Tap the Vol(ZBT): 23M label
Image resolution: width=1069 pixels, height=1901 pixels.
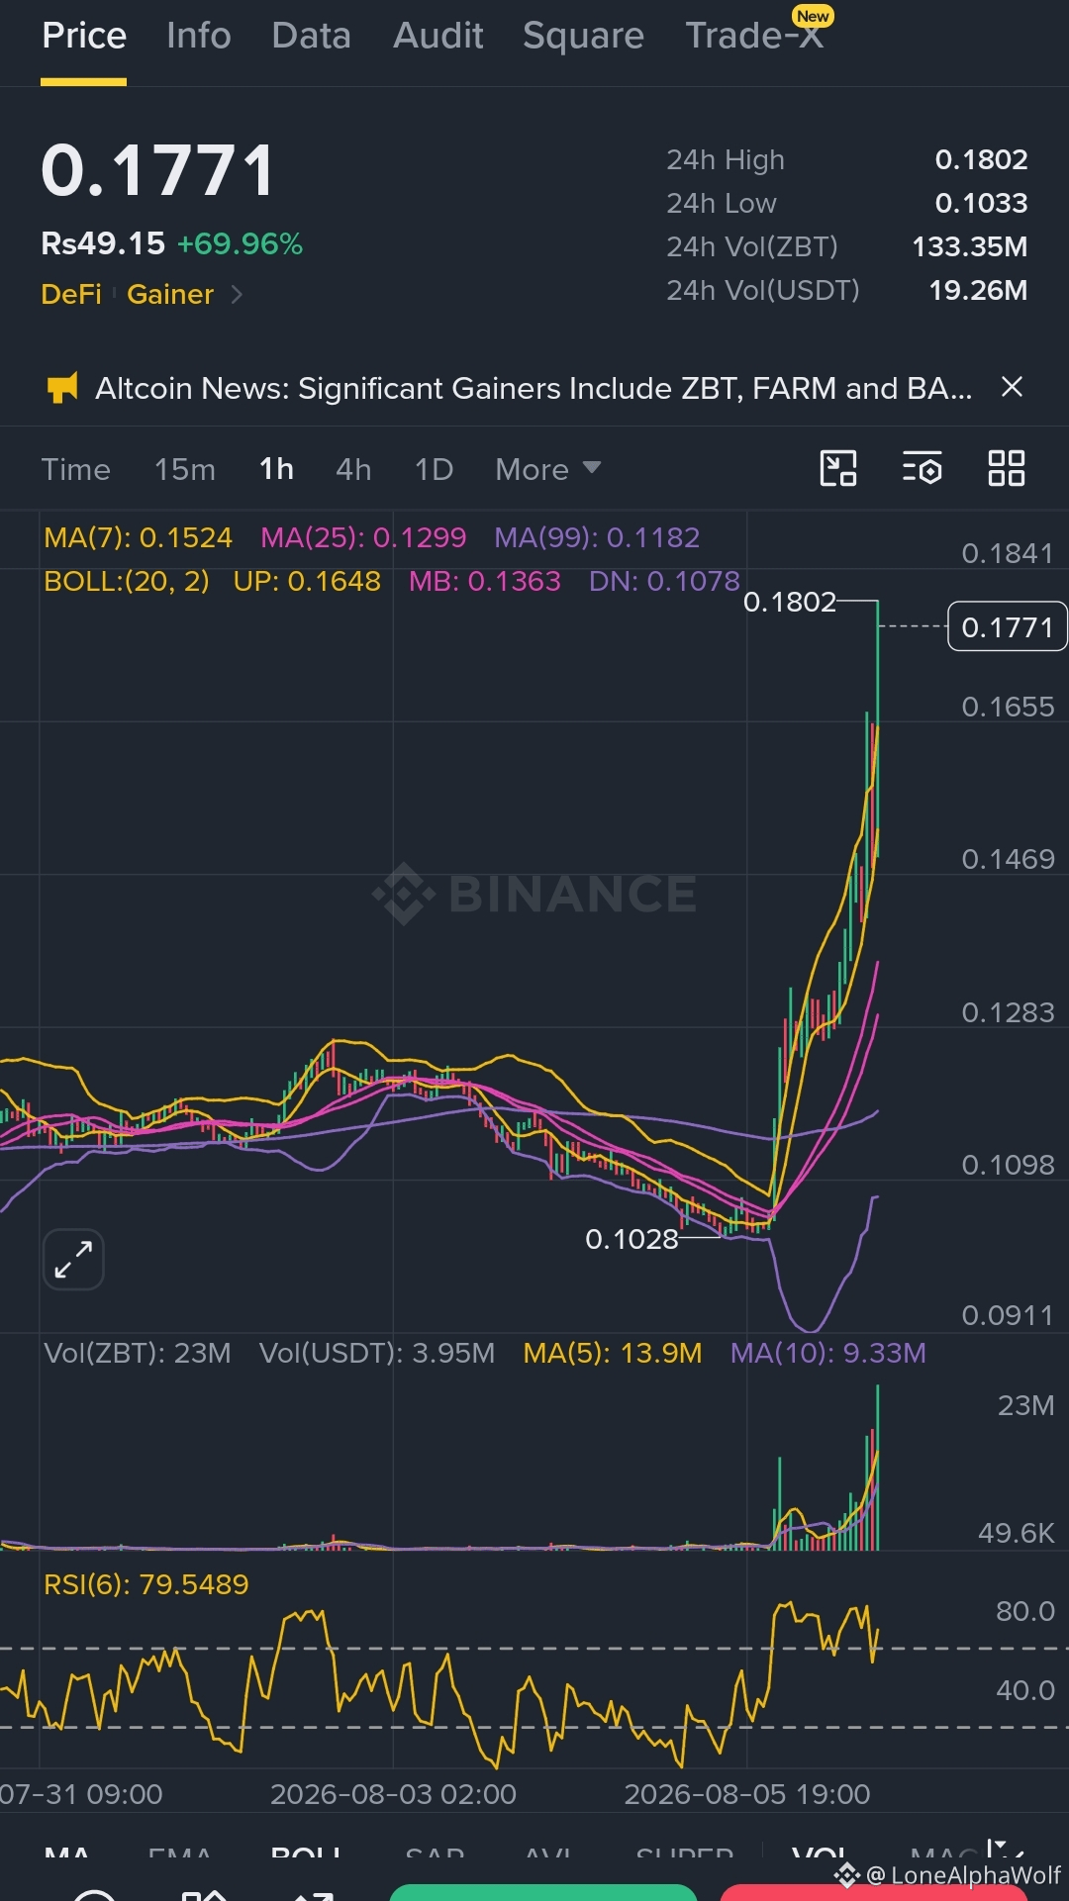tap(138, 1353)
